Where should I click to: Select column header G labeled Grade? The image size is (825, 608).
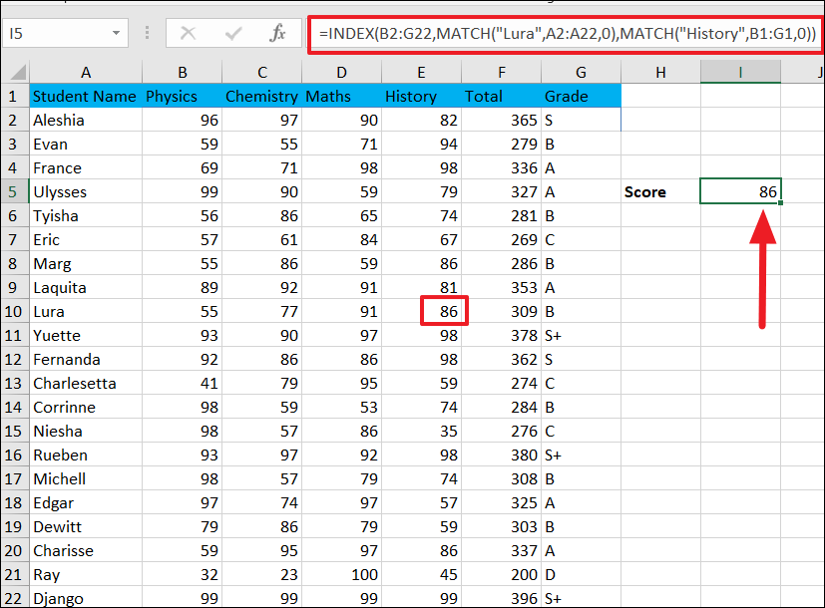(x=582, y=72)
